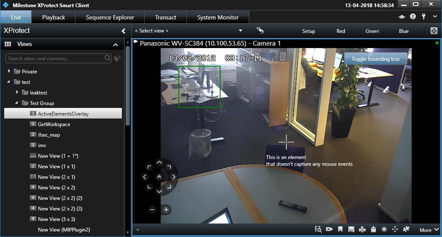442x237 pixels.
Task: Click Toggle bounding box overlay button
Action: (x=375, y=59)
